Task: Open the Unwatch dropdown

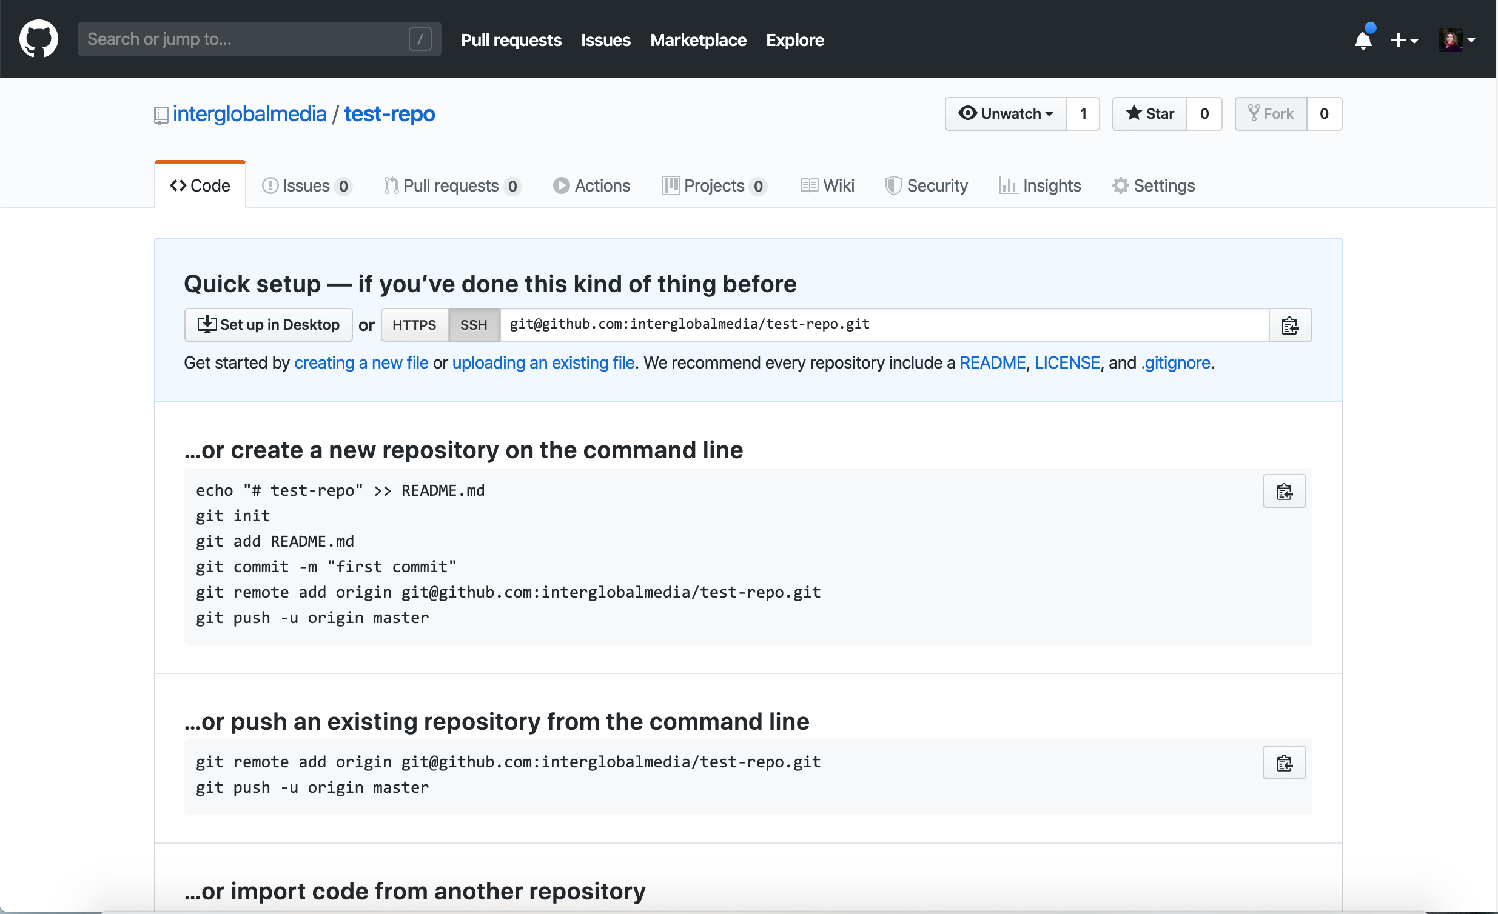Action: [x=1006, y=113]
